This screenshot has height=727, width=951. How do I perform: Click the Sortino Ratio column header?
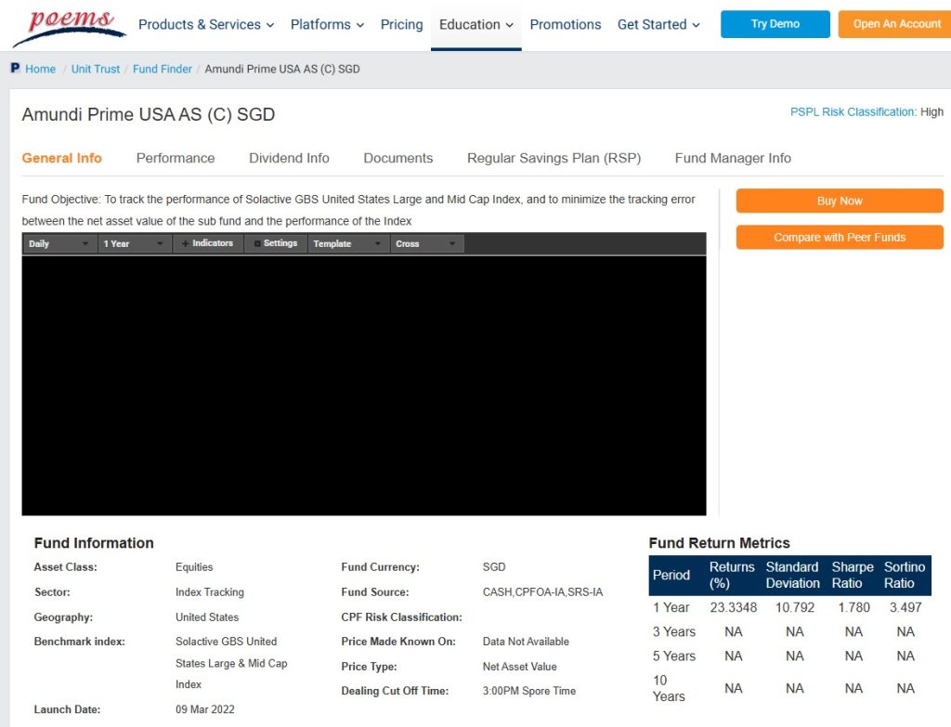[x=905, y=576]
